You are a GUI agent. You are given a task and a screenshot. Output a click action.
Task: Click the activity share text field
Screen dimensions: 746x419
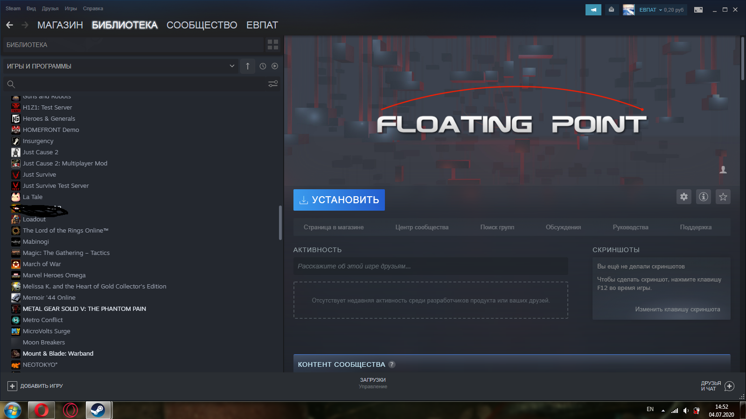pos(431,266)
